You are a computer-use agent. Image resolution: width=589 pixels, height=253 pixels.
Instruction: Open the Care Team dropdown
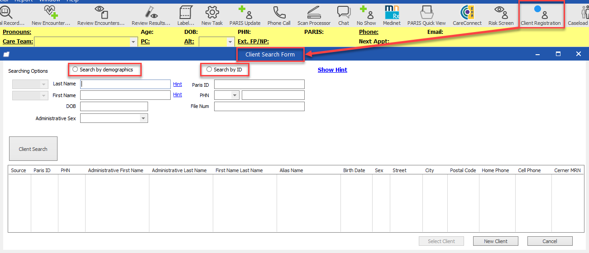134,42
